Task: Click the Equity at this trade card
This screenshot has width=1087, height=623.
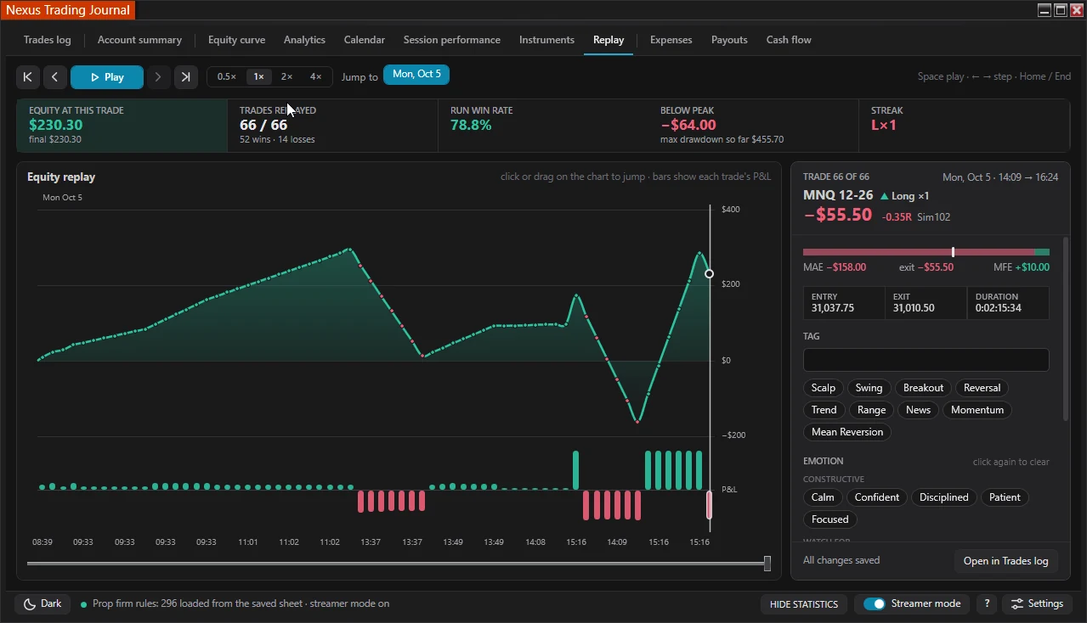Action: coord(122,126)
